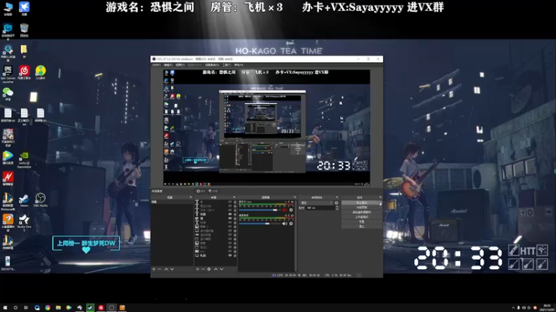Add a new scene with plus icon

click(x=154, y=269)
